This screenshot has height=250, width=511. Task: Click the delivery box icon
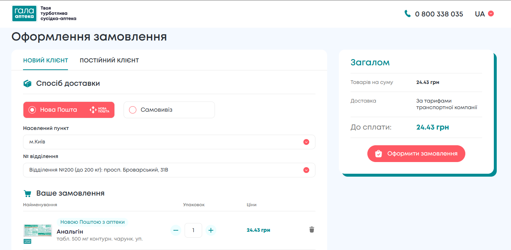pos(27,84)
